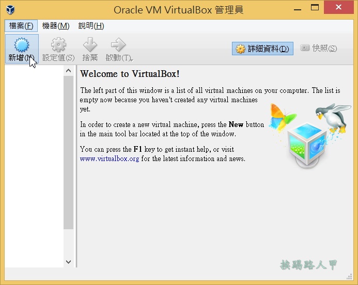Minimize the VirtualBox manager window
This screenshot has width=358, height=285.
pyautogui.click(x=297, y=10)
